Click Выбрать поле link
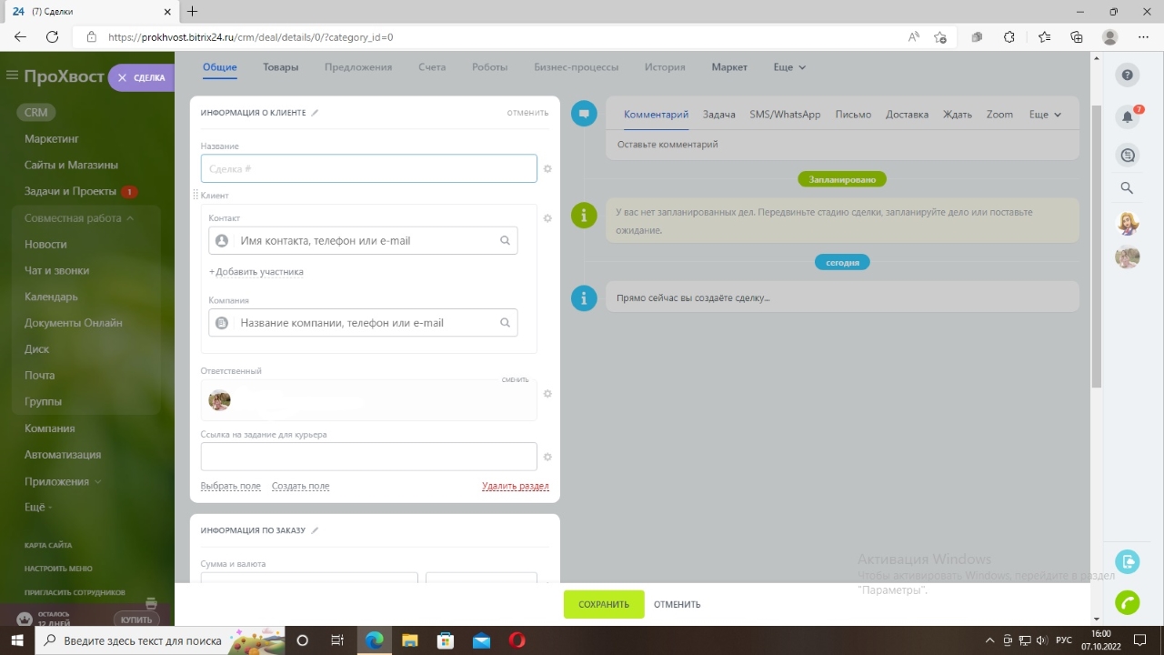This screenshot has height=655, width=1164. 231,486
